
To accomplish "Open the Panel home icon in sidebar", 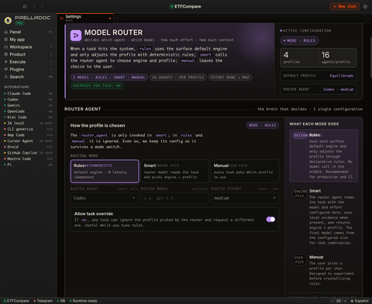I will coord(6,32).
